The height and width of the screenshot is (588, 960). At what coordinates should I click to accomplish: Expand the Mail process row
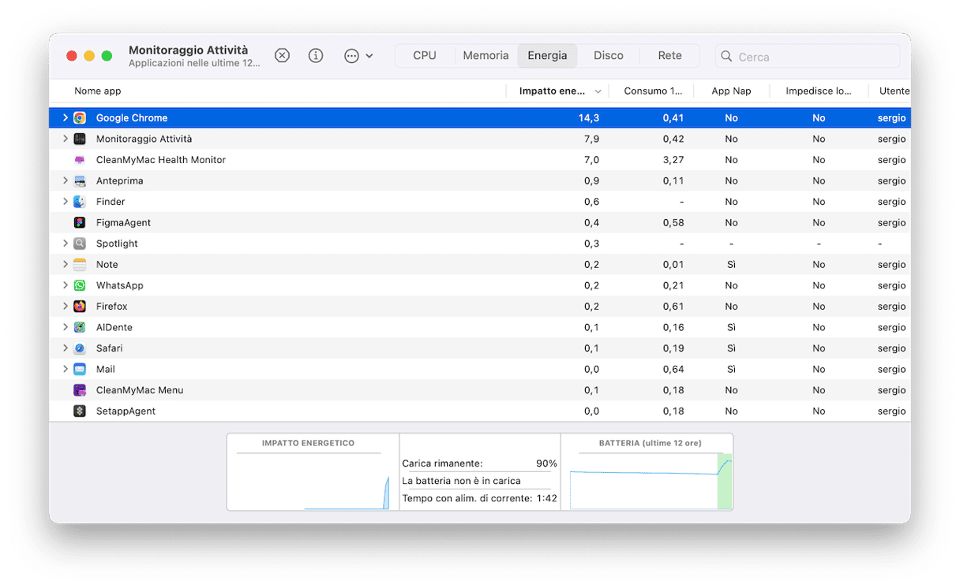[66, 369]
